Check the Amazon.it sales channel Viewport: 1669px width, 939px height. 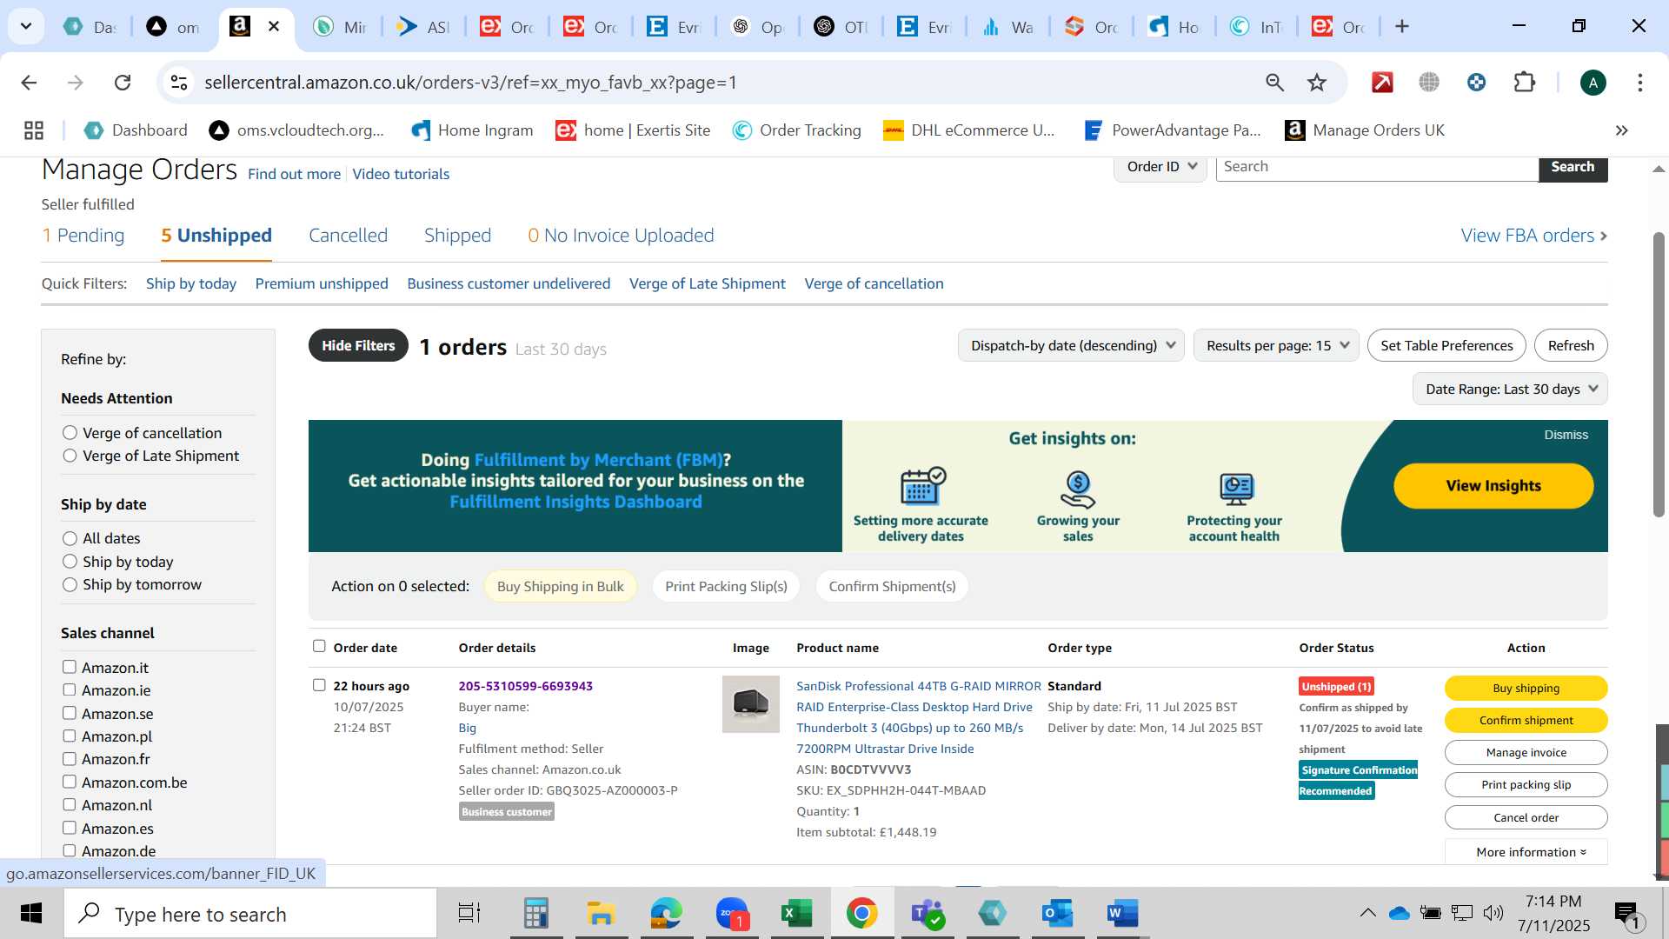[x=70, y=667]
